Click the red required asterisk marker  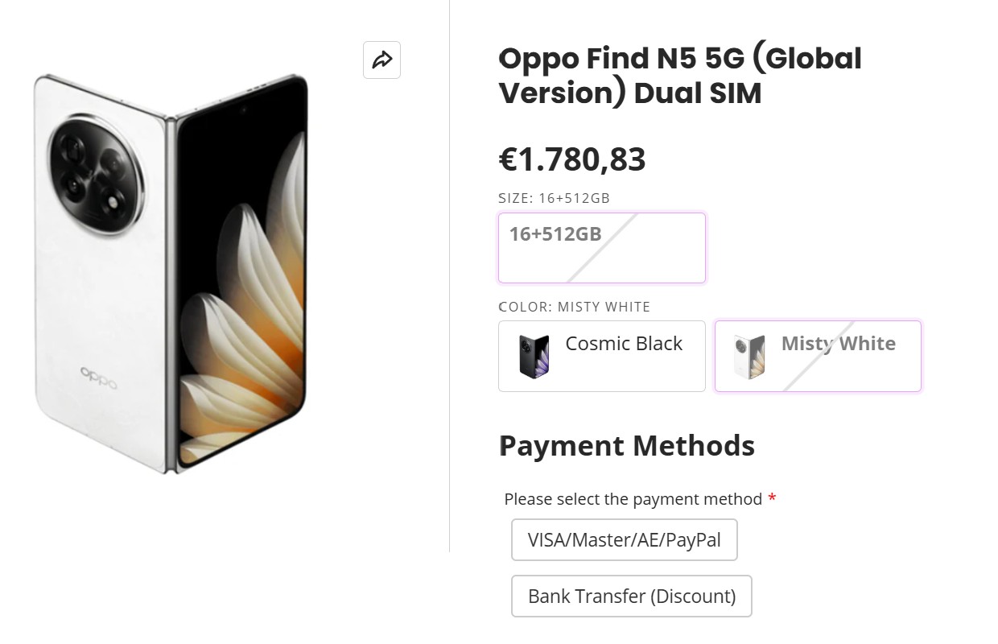pos(772,499)
